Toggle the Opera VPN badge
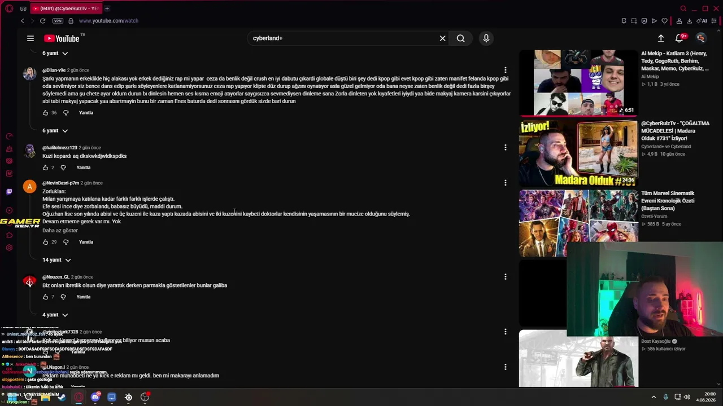The width and height of the screenshot is (723, 406). (58, 21)
